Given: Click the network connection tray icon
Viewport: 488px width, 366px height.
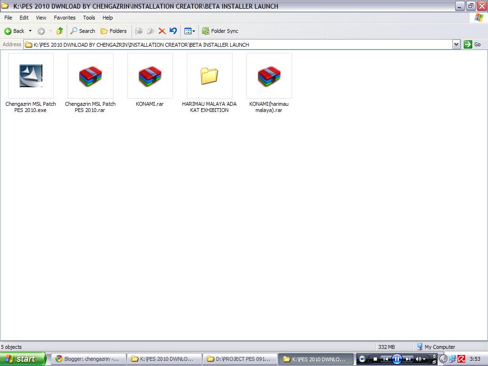Looking at the screenshot, I should pos(452,359).
